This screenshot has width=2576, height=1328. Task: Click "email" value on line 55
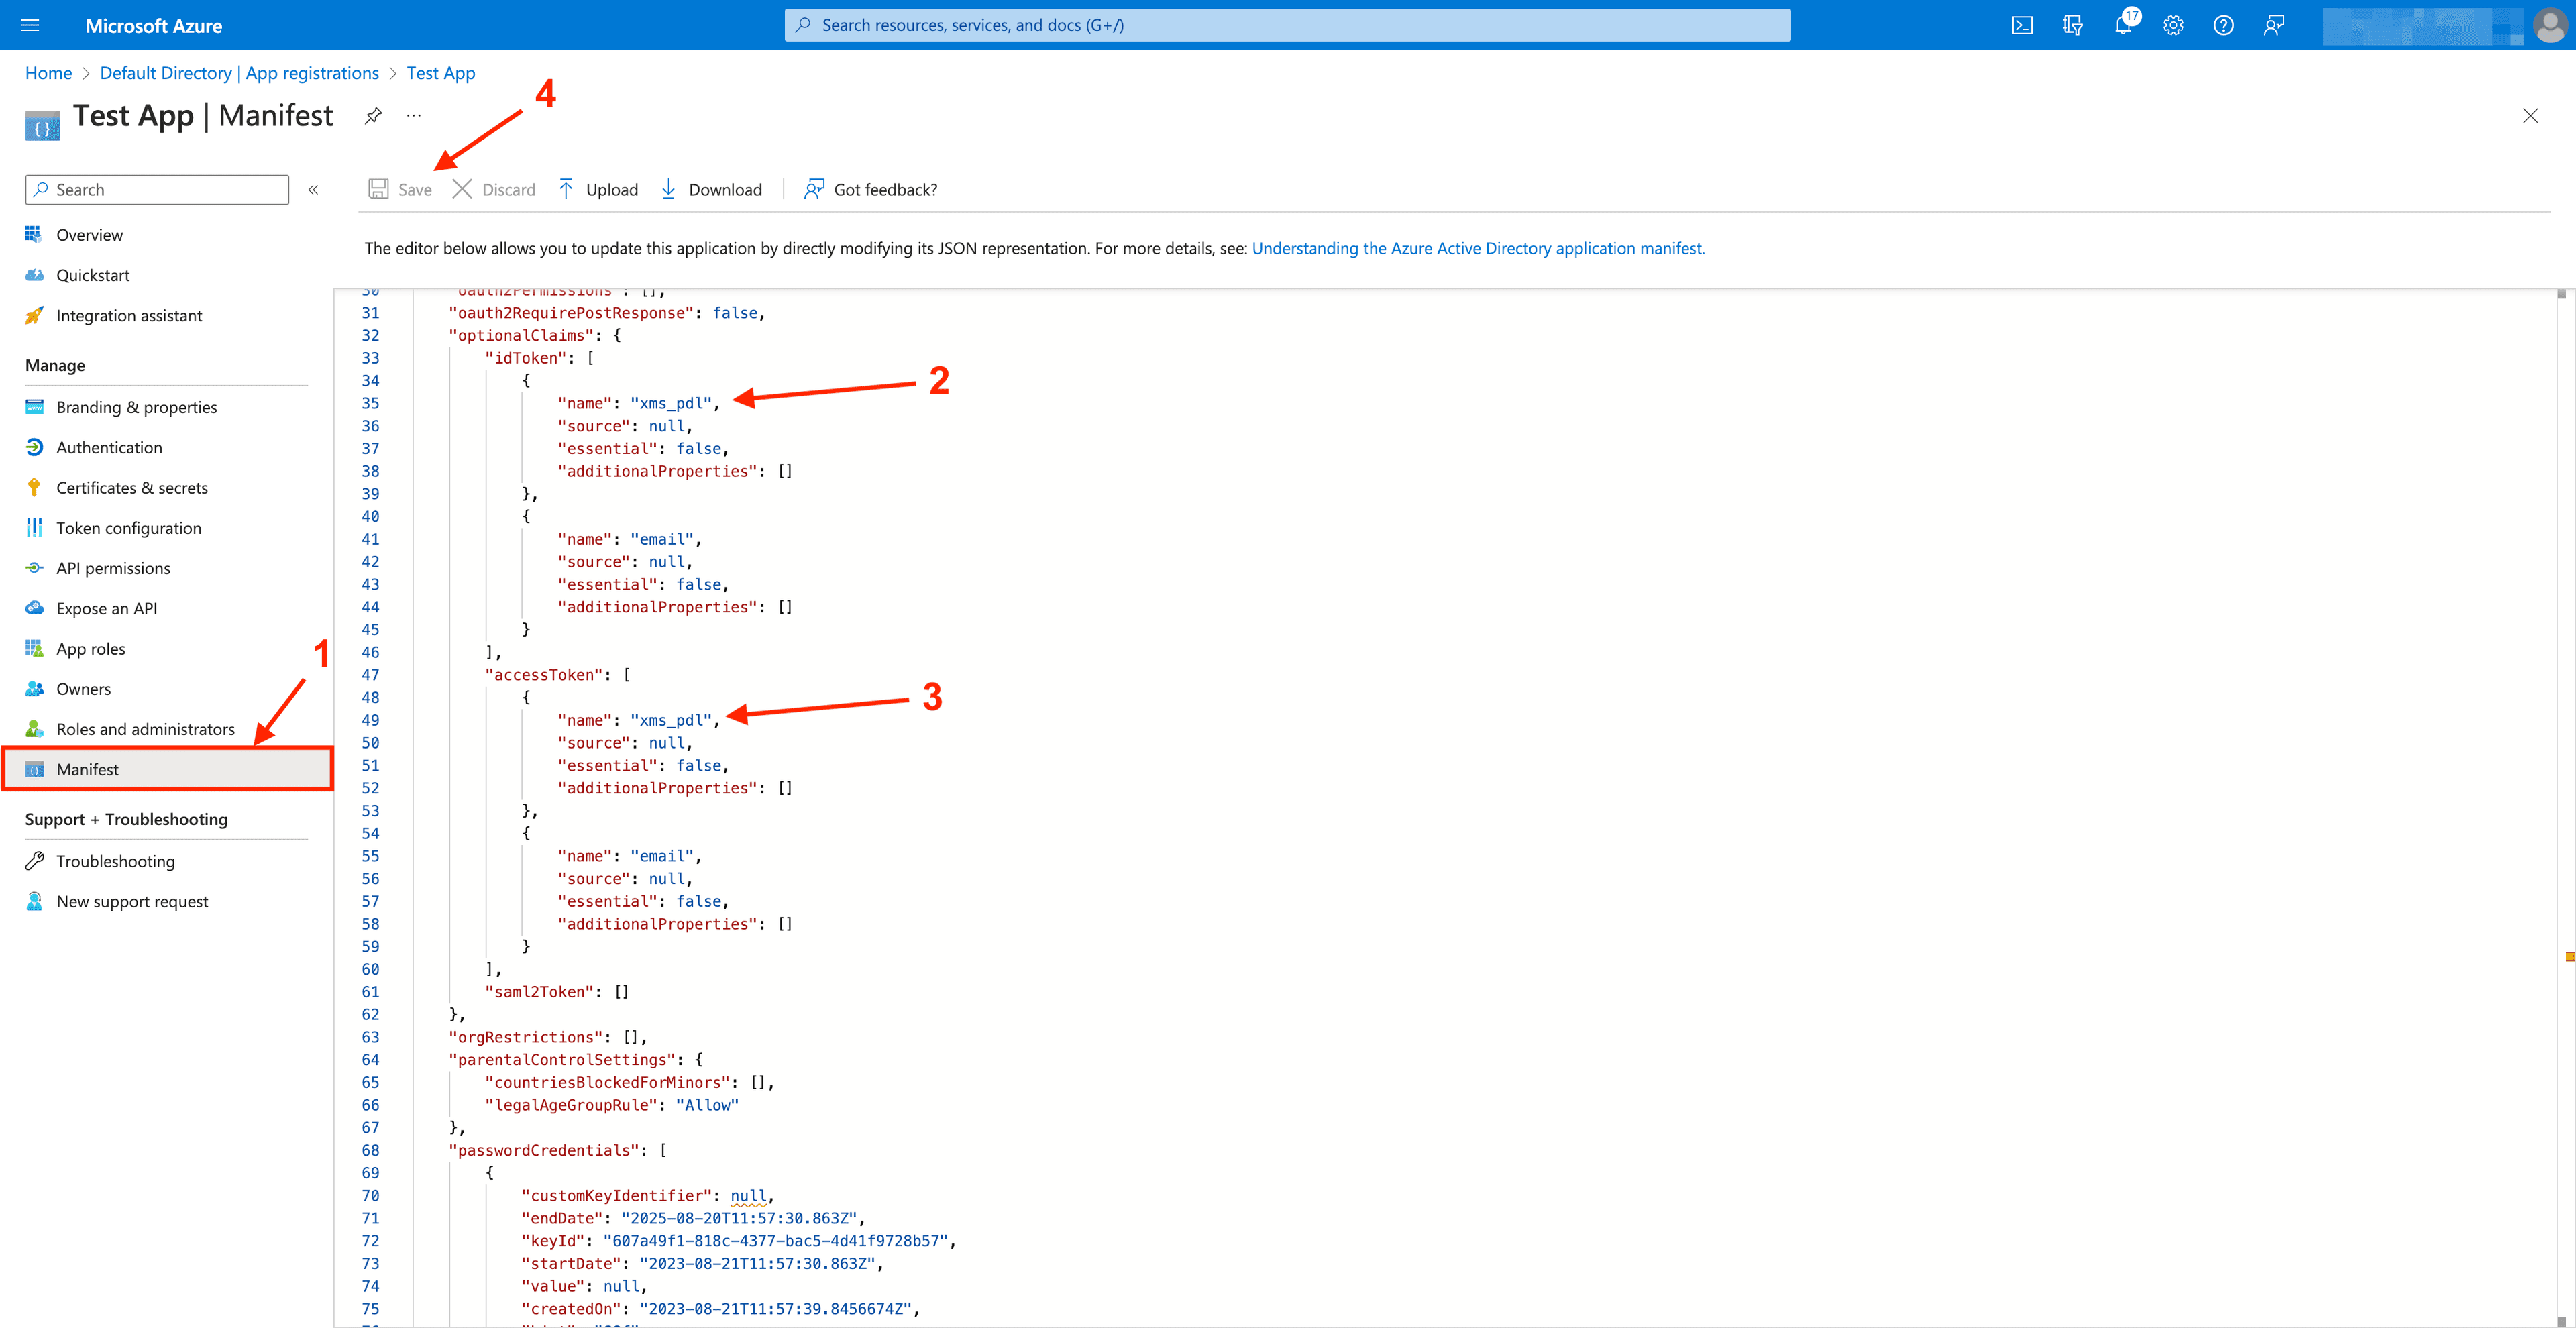[662, 856]
